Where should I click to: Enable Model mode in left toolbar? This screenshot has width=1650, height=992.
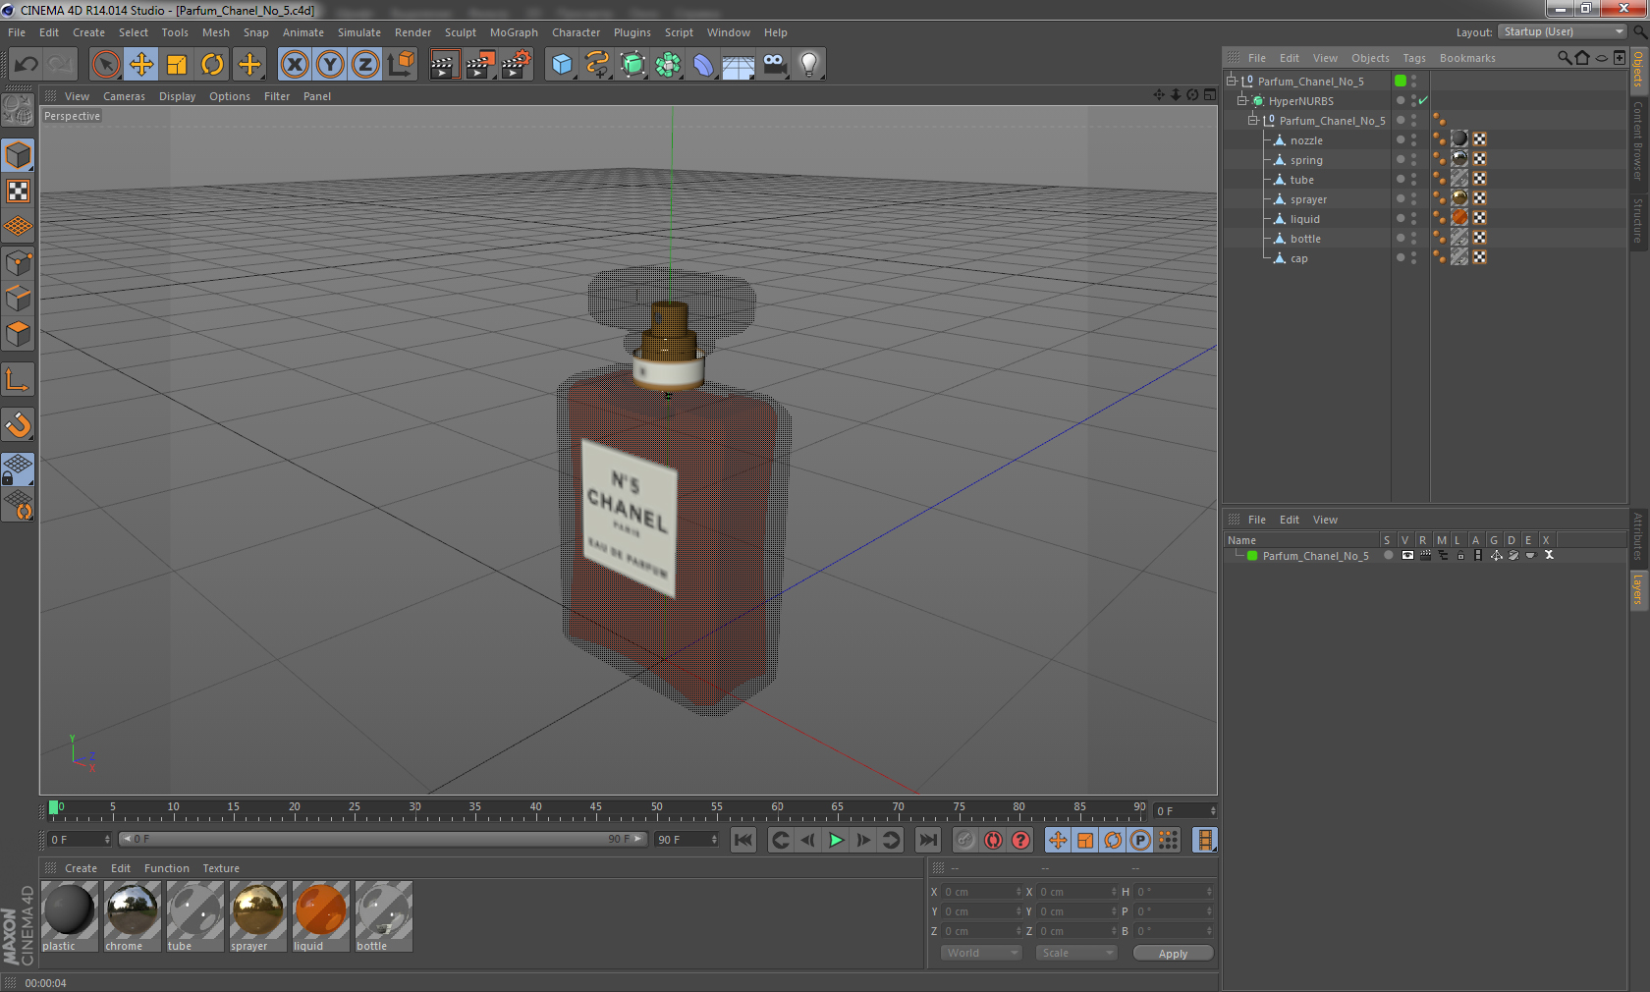pyautogui.click(x=19, y=155)
